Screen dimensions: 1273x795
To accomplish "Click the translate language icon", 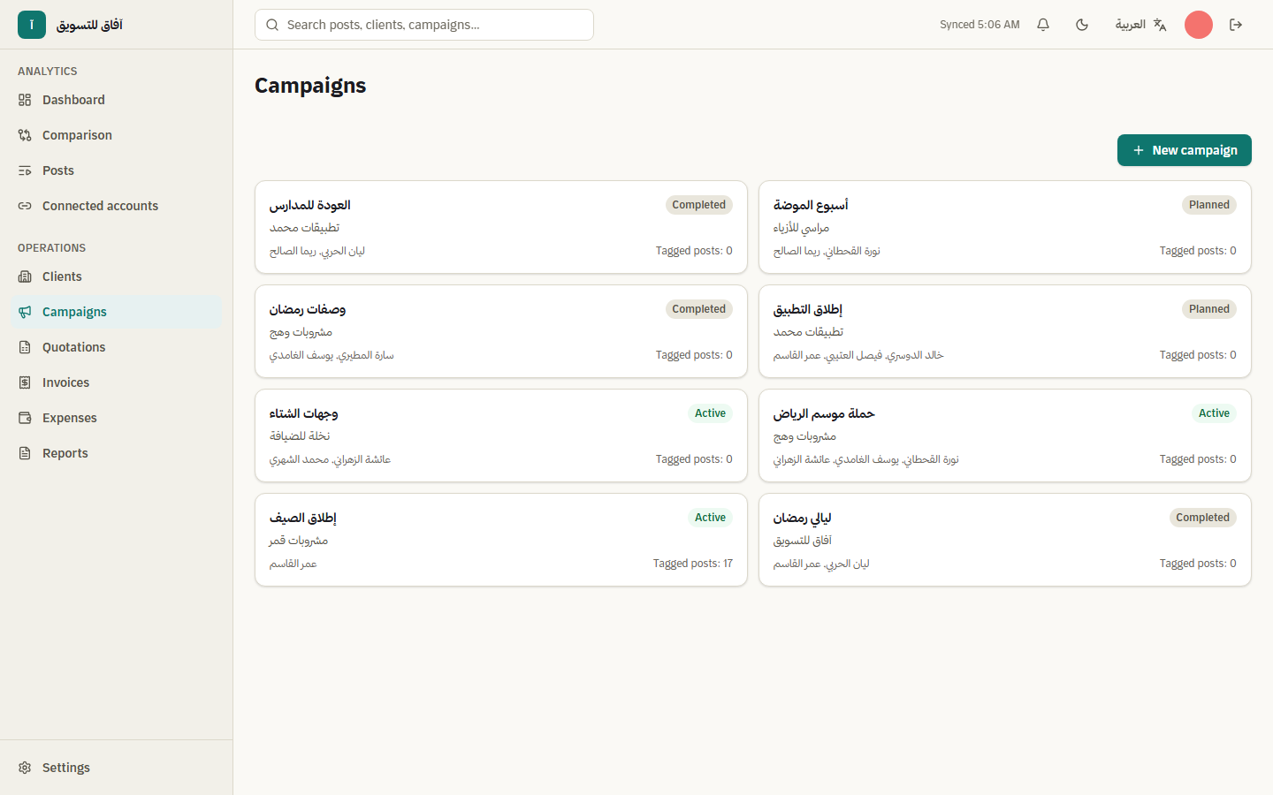I will pyautogui.click(x=1160, y=25).
